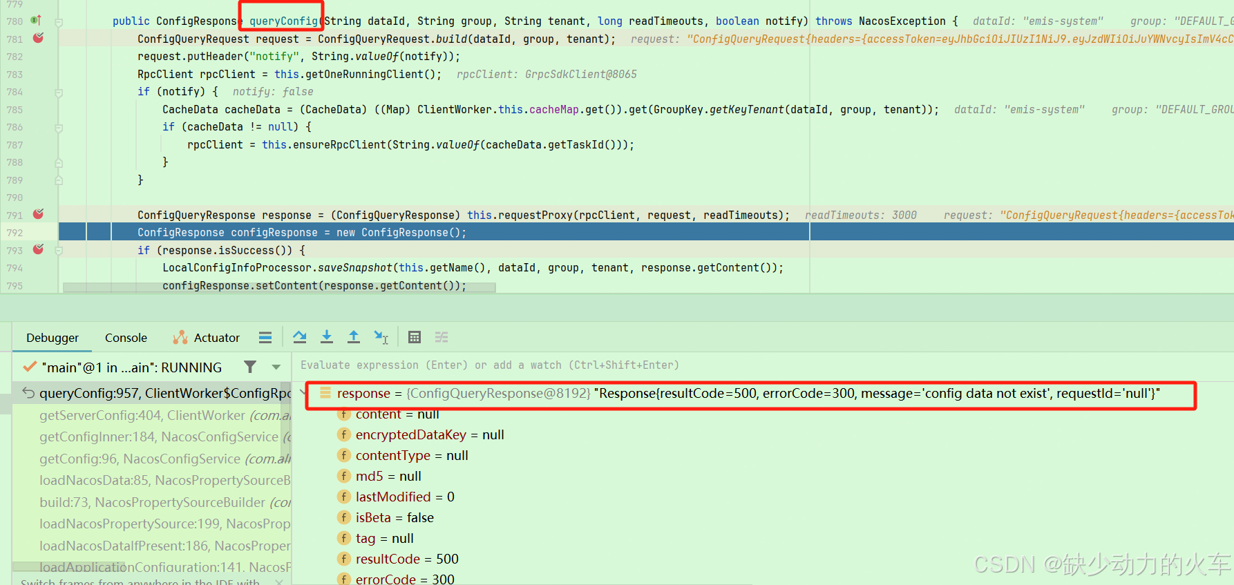Click the 'readTimeouts: 3000' inline value
Screen dimensions: 1234x585
(861, 215)
